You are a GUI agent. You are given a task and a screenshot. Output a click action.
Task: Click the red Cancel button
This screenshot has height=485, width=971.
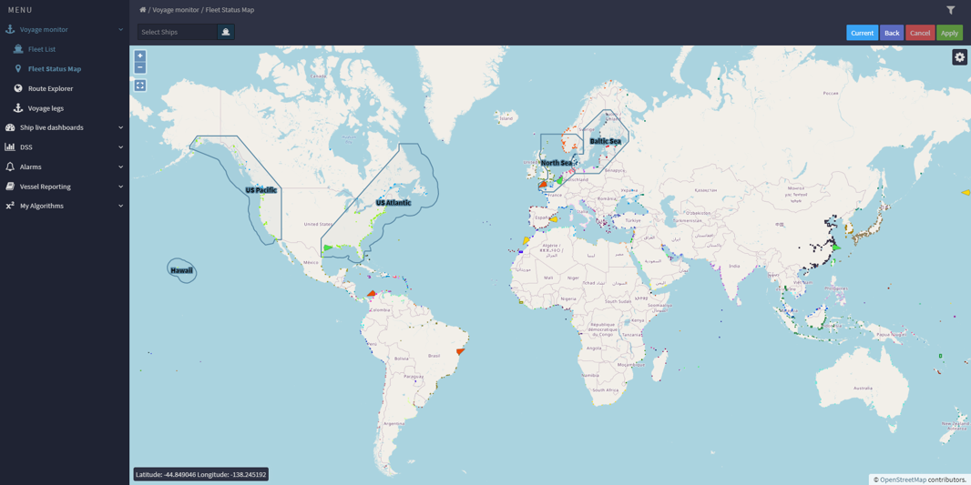(920, 33)
